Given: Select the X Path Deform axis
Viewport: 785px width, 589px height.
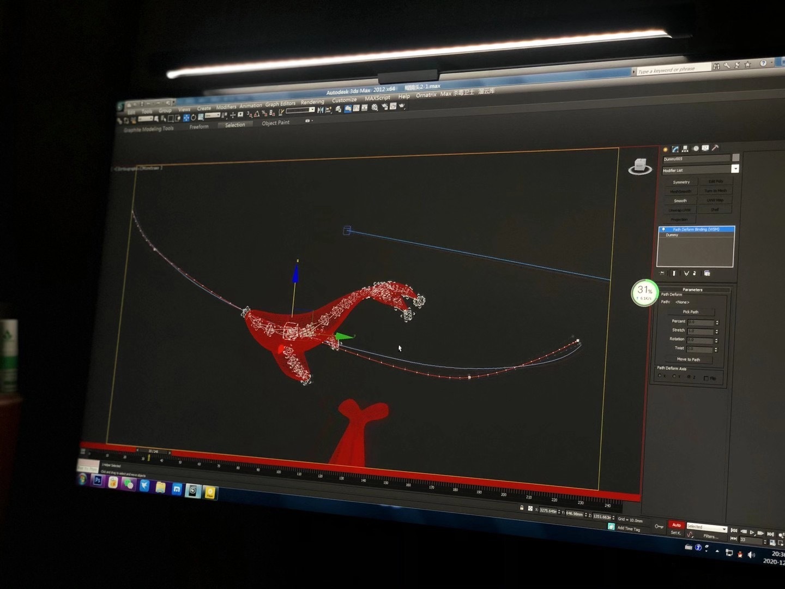Looking at the screenshot, I should point(660,376).
